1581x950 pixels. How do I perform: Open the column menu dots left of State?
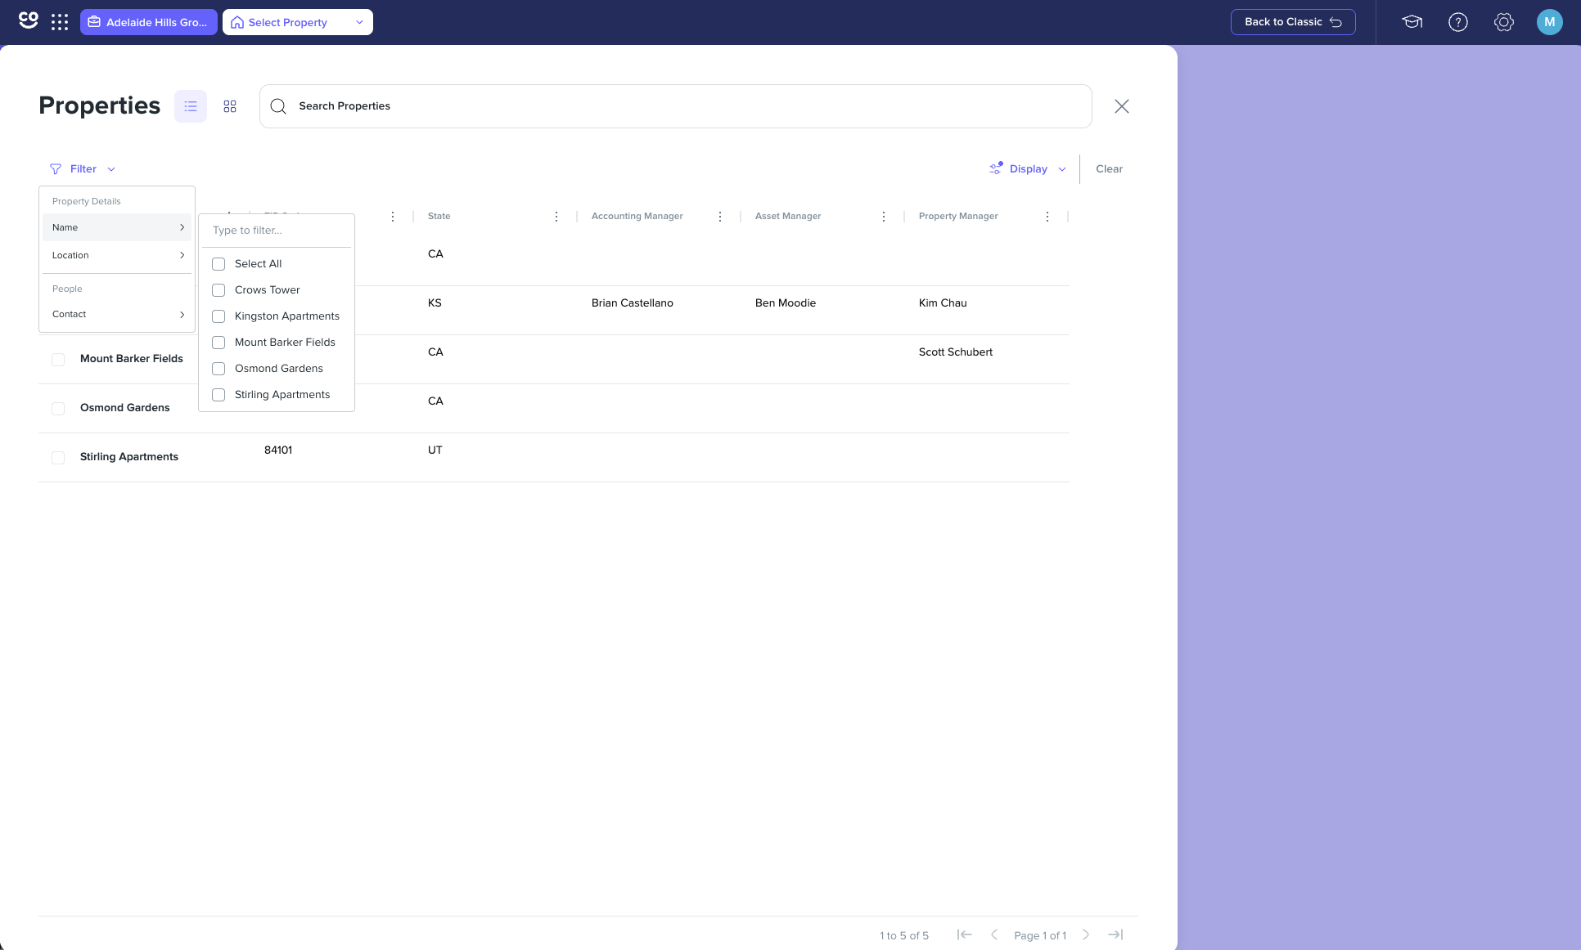pos(393,217)
